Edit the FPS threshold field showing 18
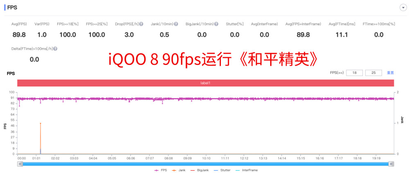 pos(354,73)
